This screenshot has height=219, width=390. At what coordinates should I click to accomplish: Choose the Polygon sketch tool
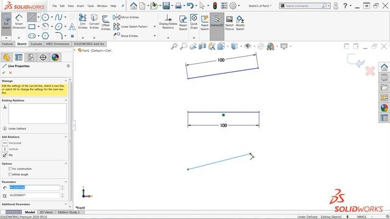pos(45,36)
